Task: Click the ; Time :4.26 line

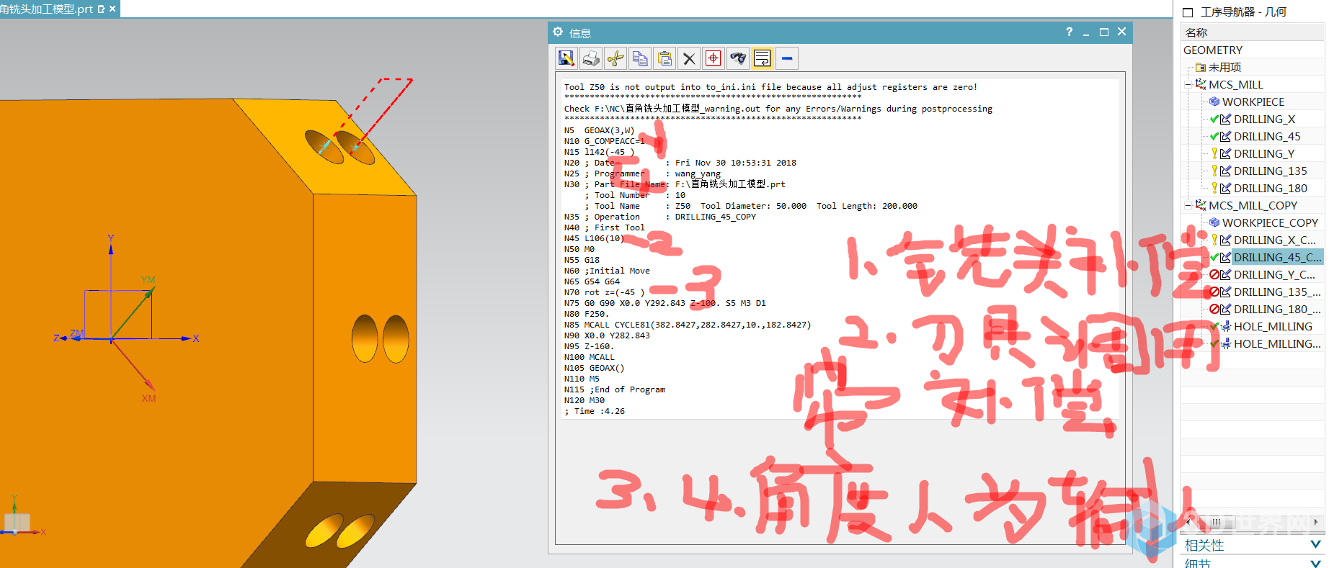Action: point(595,411)
